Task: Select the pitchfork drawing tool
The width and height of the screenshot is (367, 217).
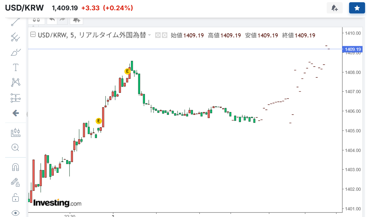Action: pyautogui.click(x=15, y=37)
